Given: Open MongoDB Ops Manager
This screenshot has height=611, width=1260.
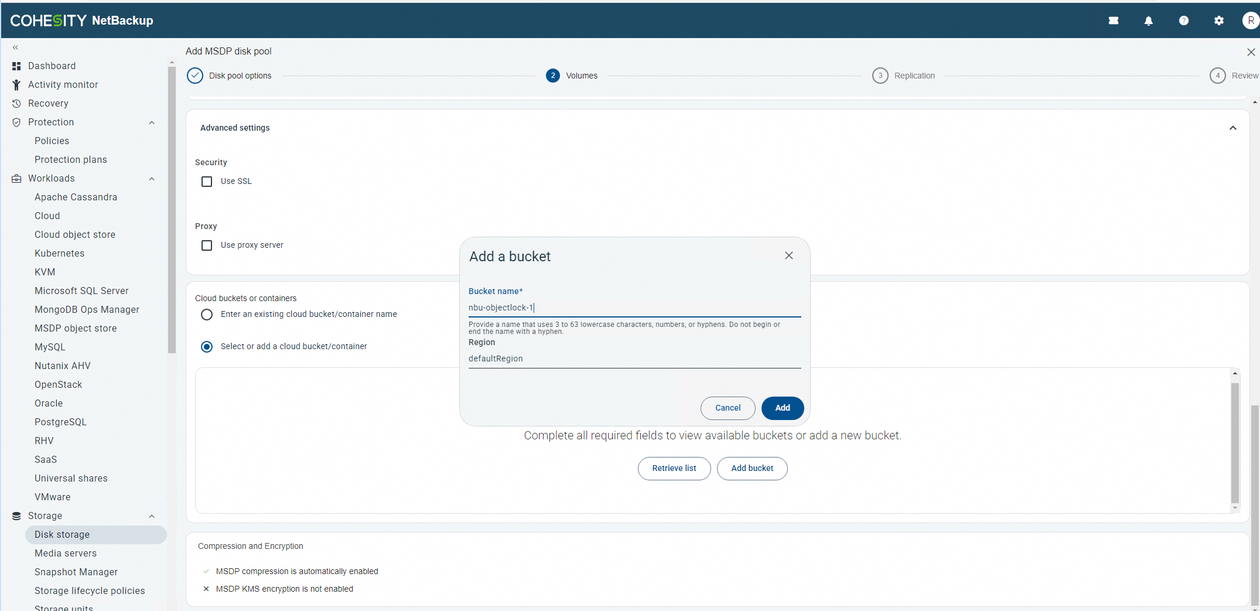Looking at the screenshot, I should (x=87, y=310).
